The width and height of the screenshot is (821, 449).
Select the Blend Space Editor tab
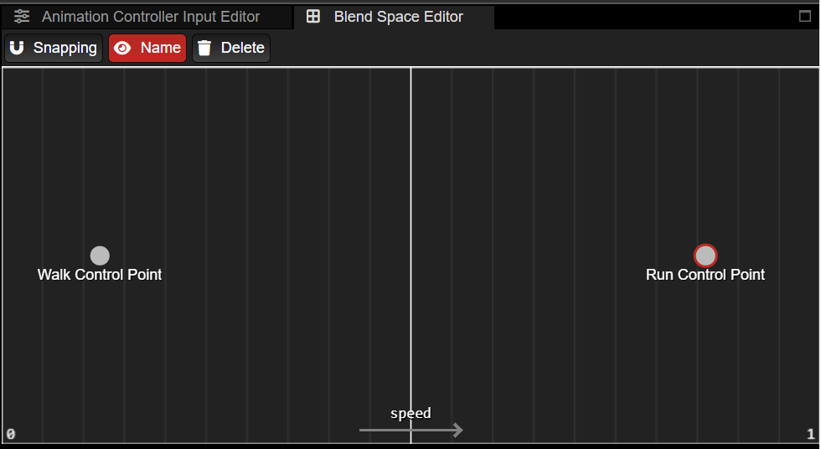tap(398, 17)
